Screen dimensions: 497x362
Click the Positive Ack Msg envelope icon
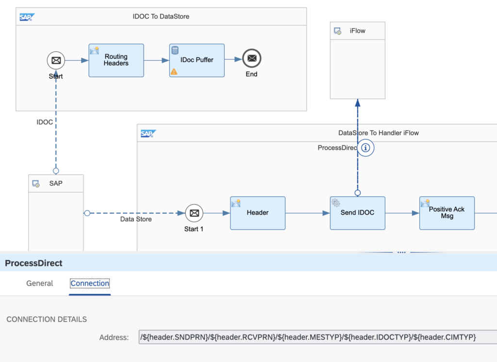click(425, 203)
